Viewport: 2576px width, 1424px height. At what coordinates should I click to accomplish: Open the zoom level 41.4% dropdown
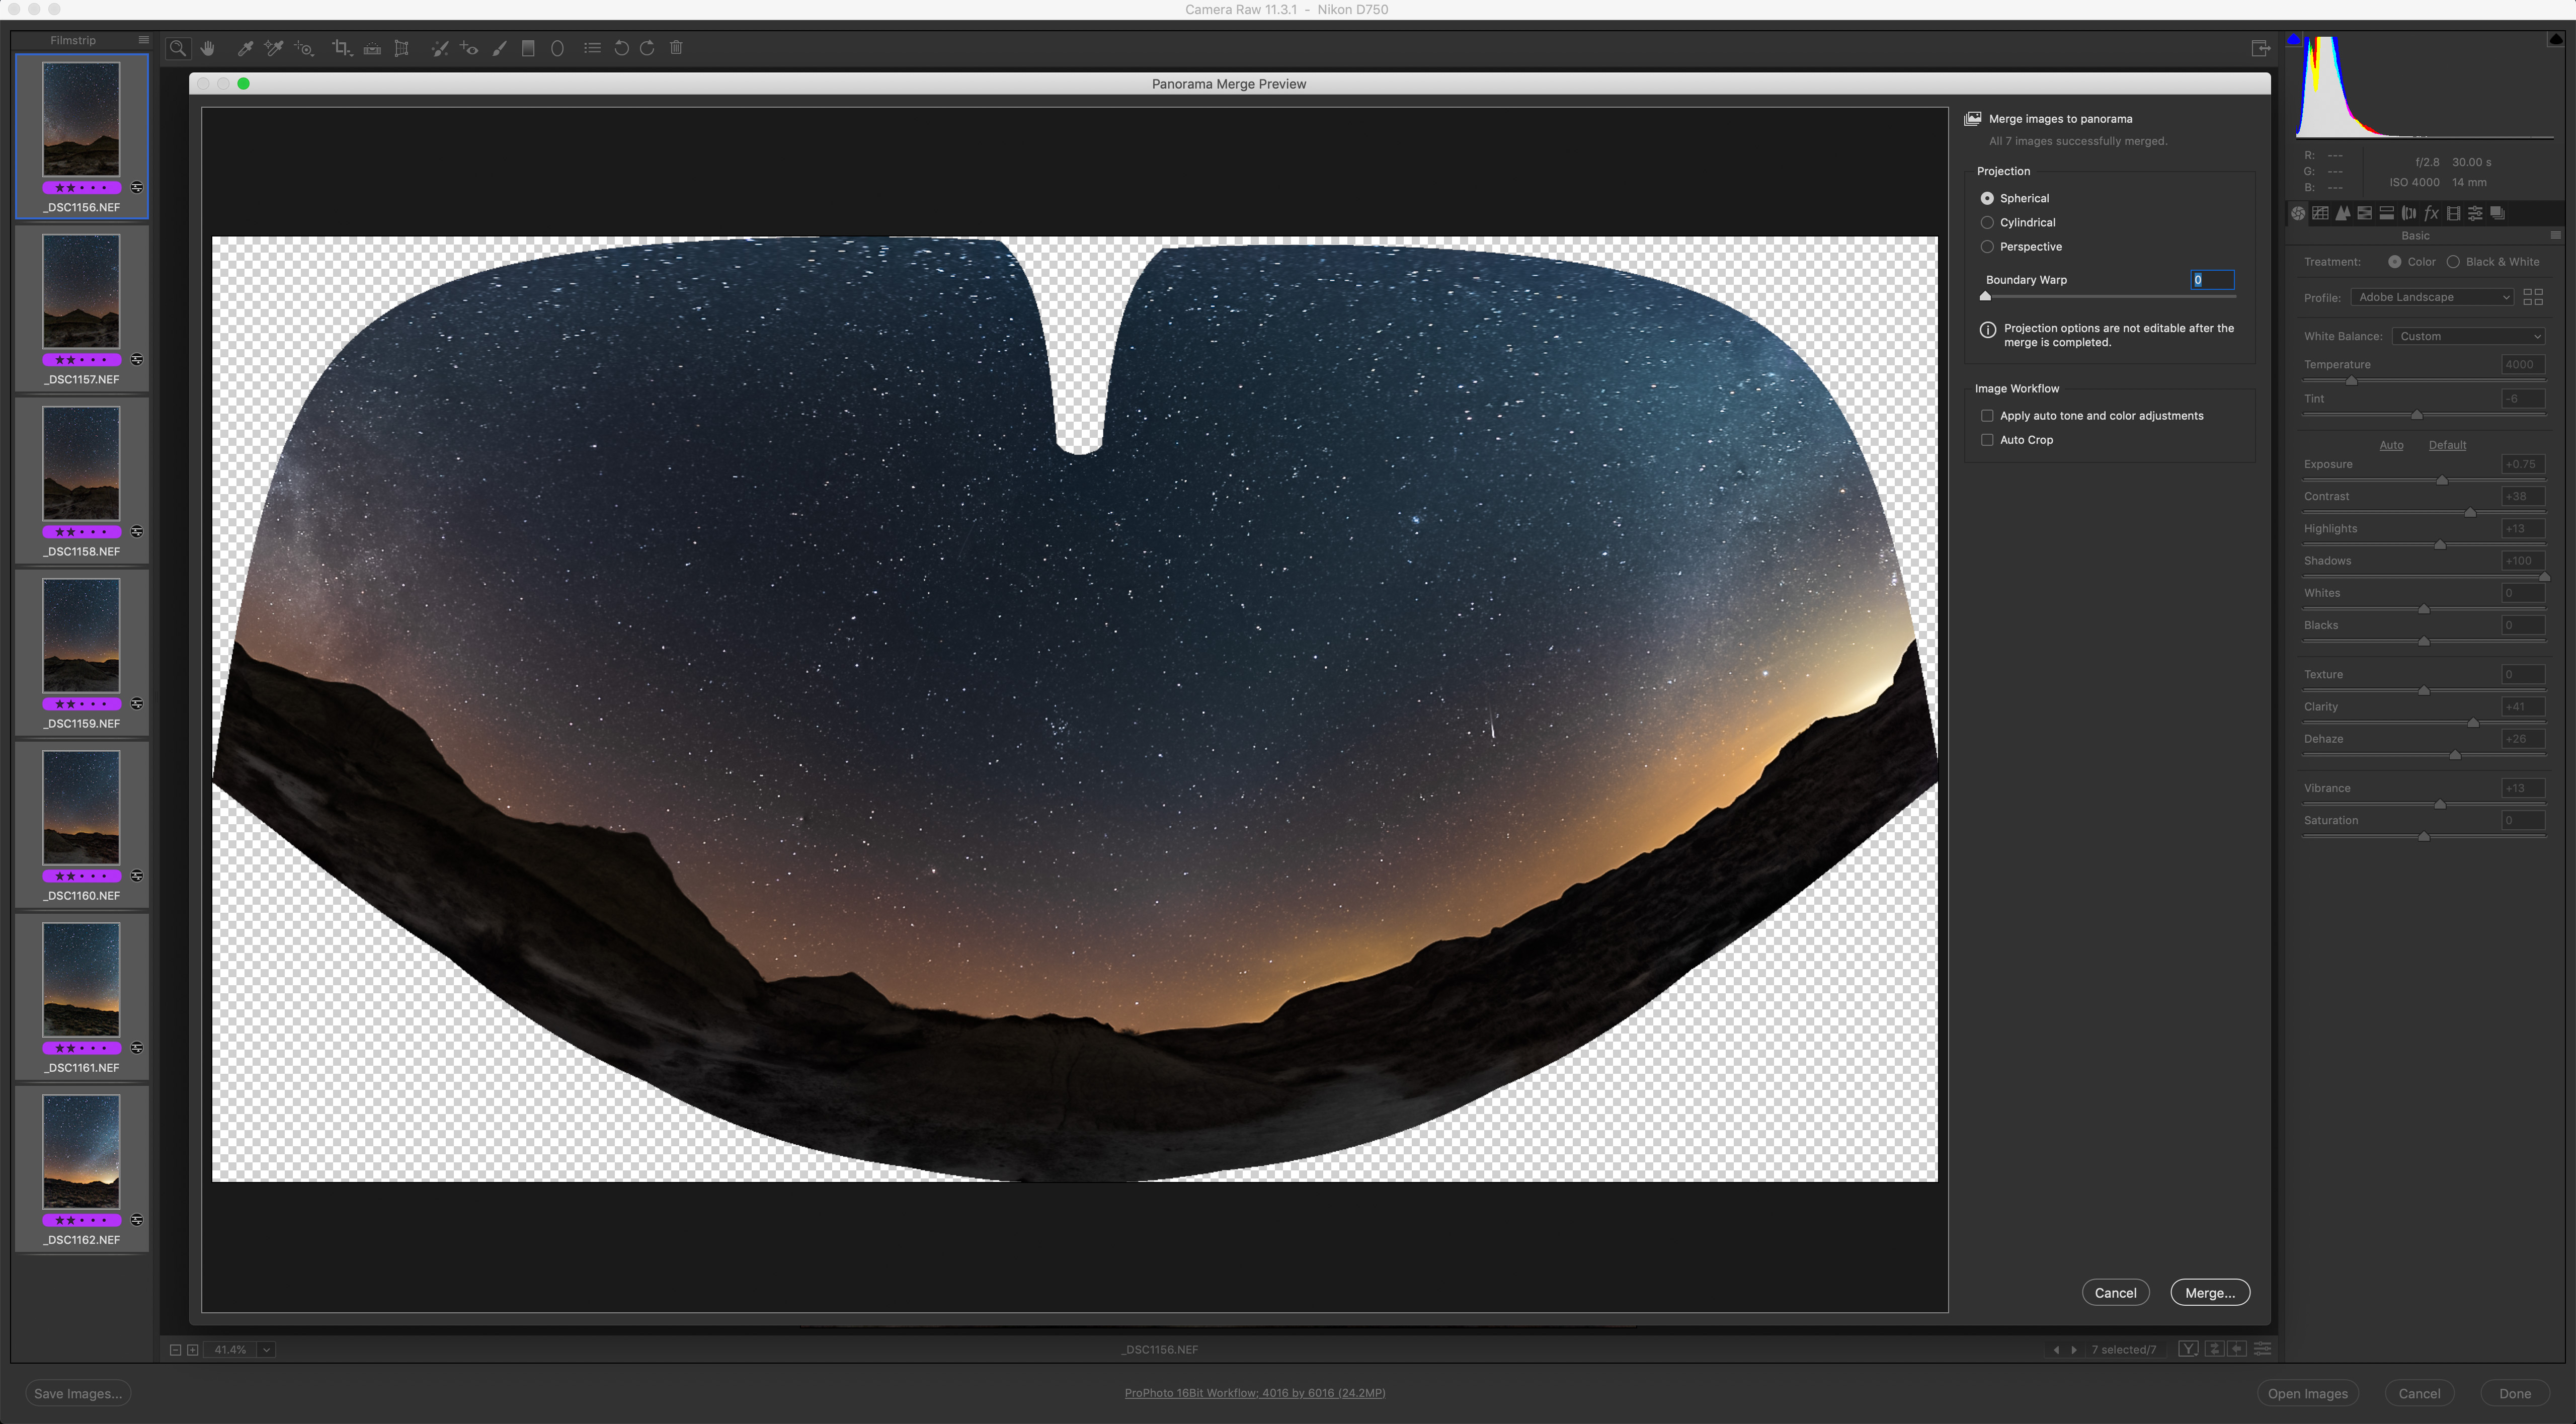click(x=266, y=1350)
